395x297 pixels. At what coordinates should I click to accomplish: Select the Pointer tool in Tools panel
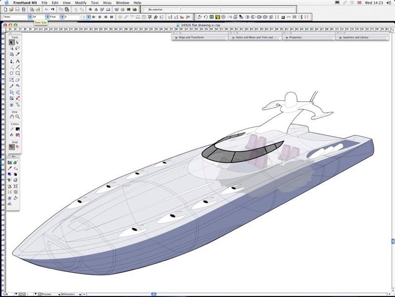click(x=12, y=42)
